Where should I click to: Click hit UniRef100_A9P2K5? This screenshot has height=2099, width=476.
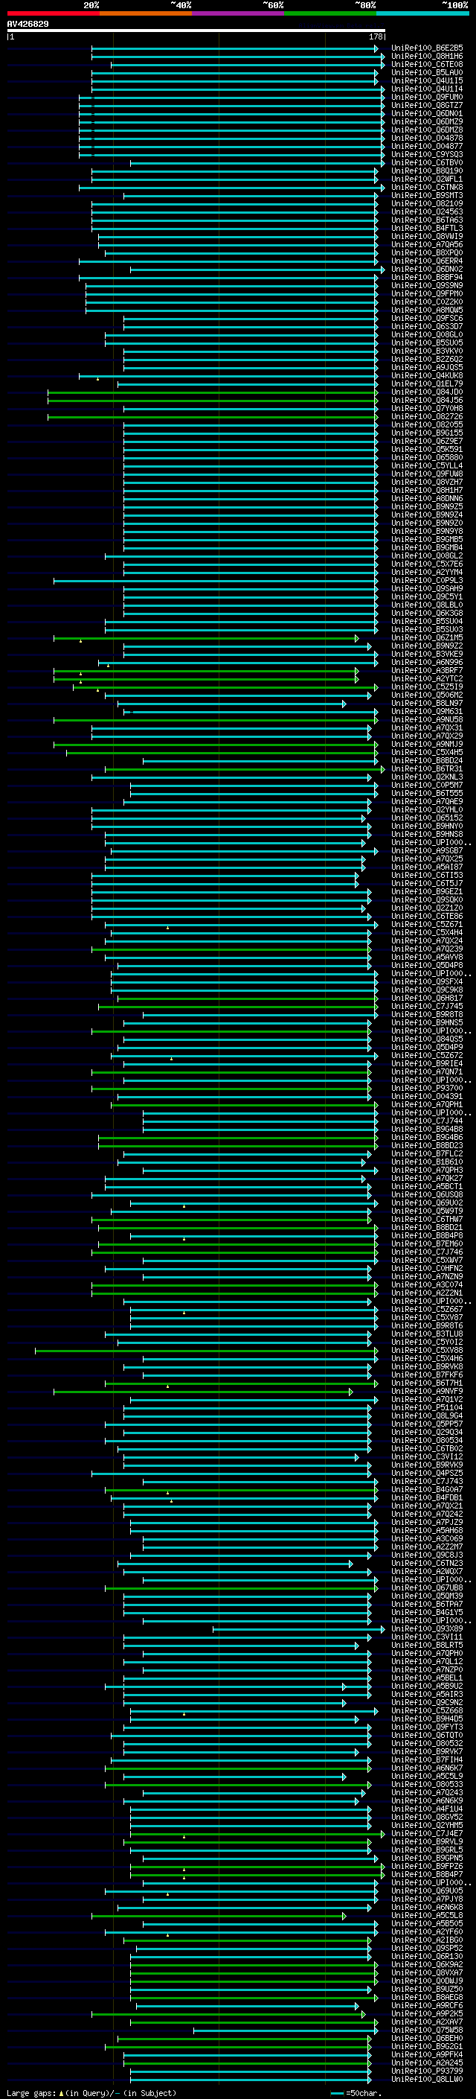coord(427,2013)
